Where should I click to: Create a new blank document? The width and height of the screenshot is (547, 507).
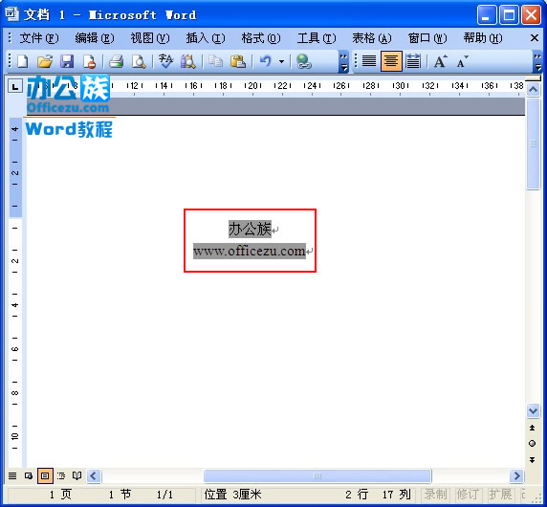23,62
